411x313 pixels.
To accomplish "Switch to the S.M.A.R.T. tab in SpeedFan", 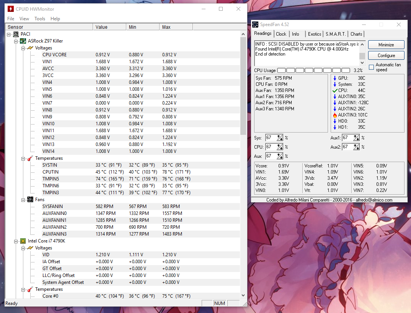I will pyautogui.click(x=335, y=34).
